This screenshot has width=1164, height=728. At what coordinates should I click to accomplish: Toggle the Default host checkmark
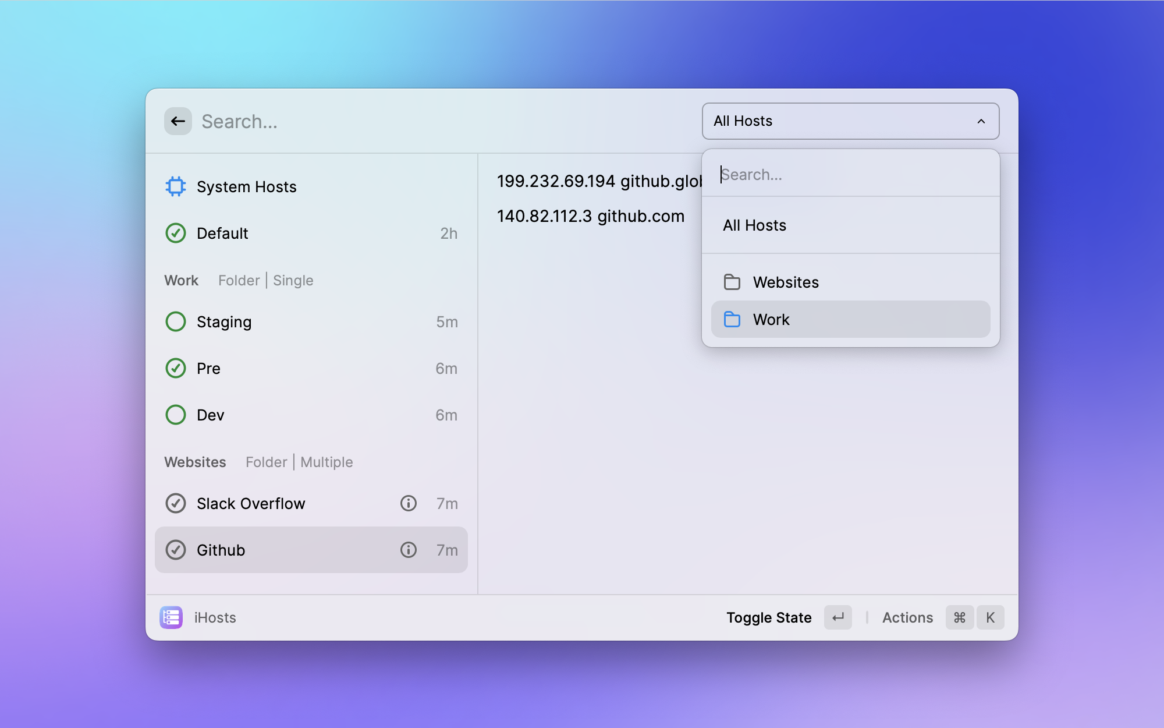[175, 233]
